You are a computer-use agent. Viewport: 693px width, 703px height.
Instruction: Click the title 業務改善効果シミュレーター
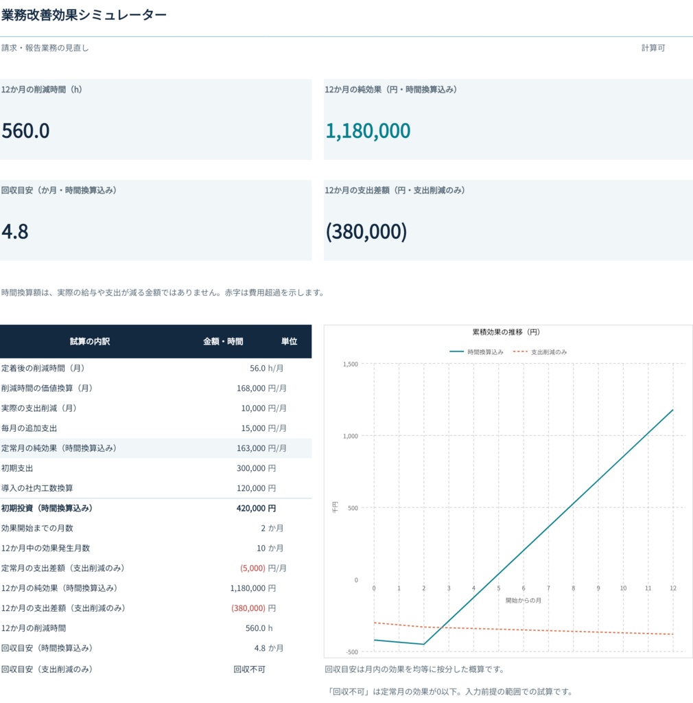click(x=84, y=15)
